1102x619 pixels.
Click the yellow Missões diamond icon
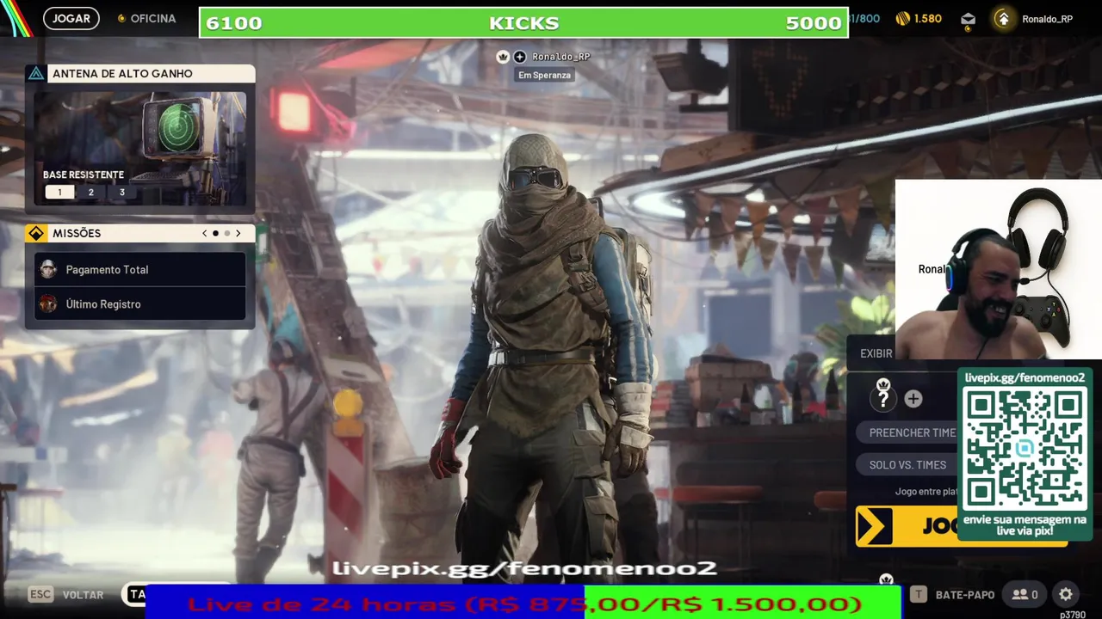point(36,233)
